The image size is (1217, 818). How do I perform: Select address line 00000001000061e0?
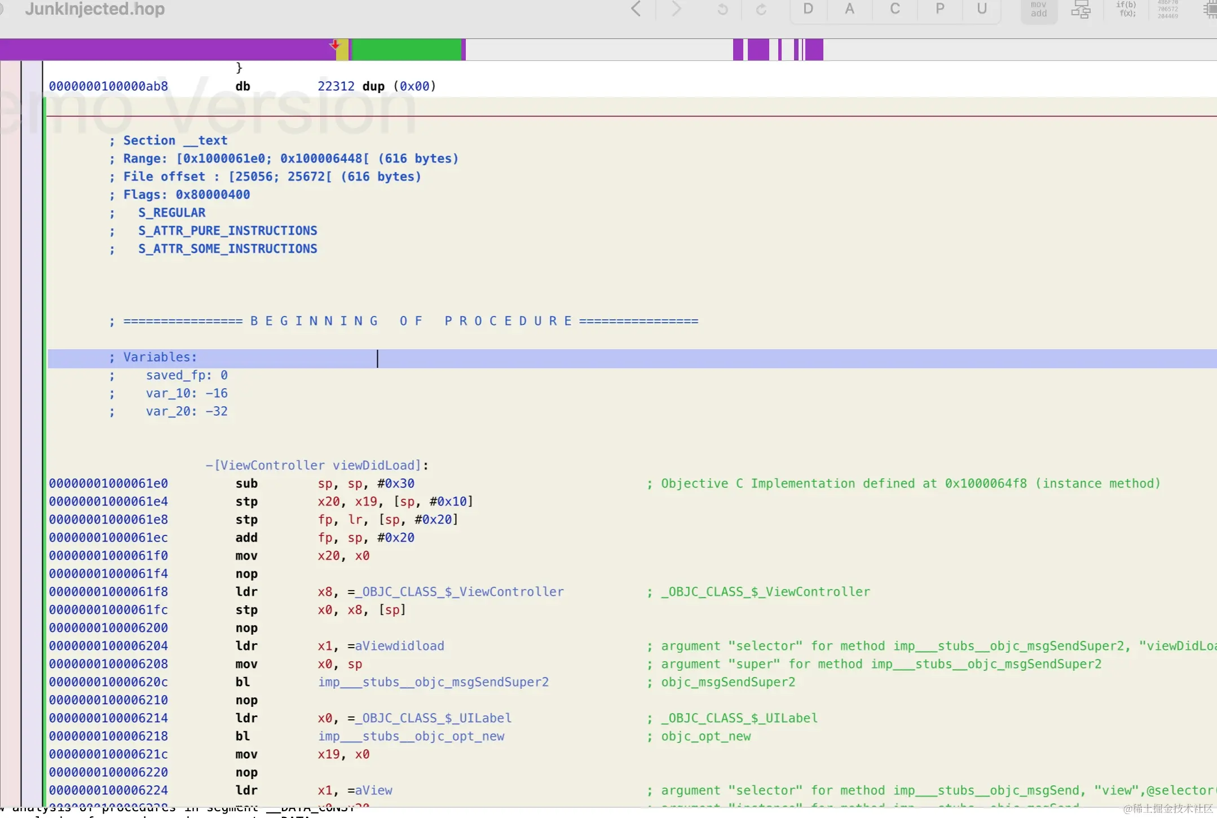108,483
